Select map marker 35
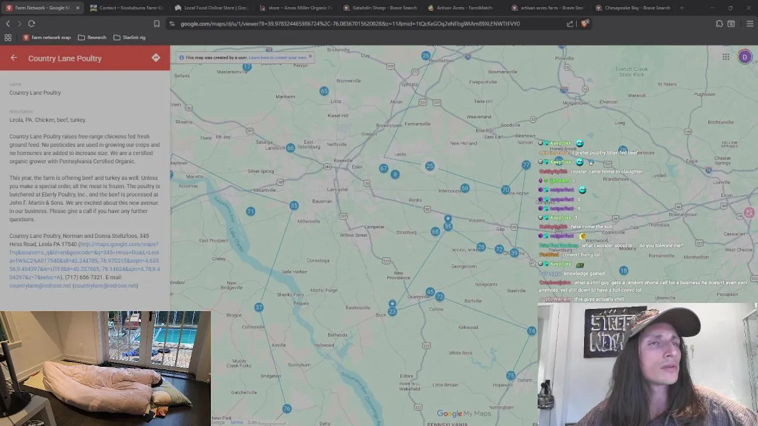758x426 pixels. (294, 205)
